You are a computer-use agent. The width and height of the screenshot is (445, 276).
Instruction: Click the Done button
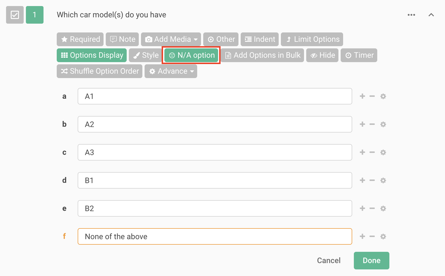pos(371,260)
